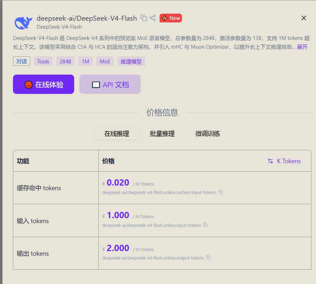The width and height of the screenshot is (316, 284).
Task: Click the 1.000 price value
Action: pos(118,215)
